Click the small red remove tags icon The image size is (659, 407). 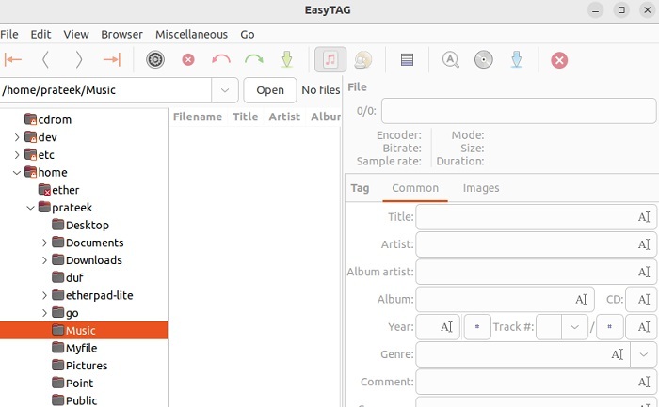click(188, 59)
